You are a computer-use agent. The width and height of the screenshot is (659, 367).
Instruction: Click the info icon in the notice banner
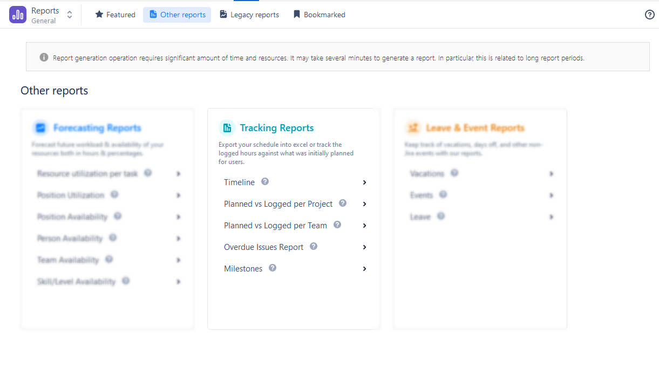pyautogui.click(x=44, y=57)
